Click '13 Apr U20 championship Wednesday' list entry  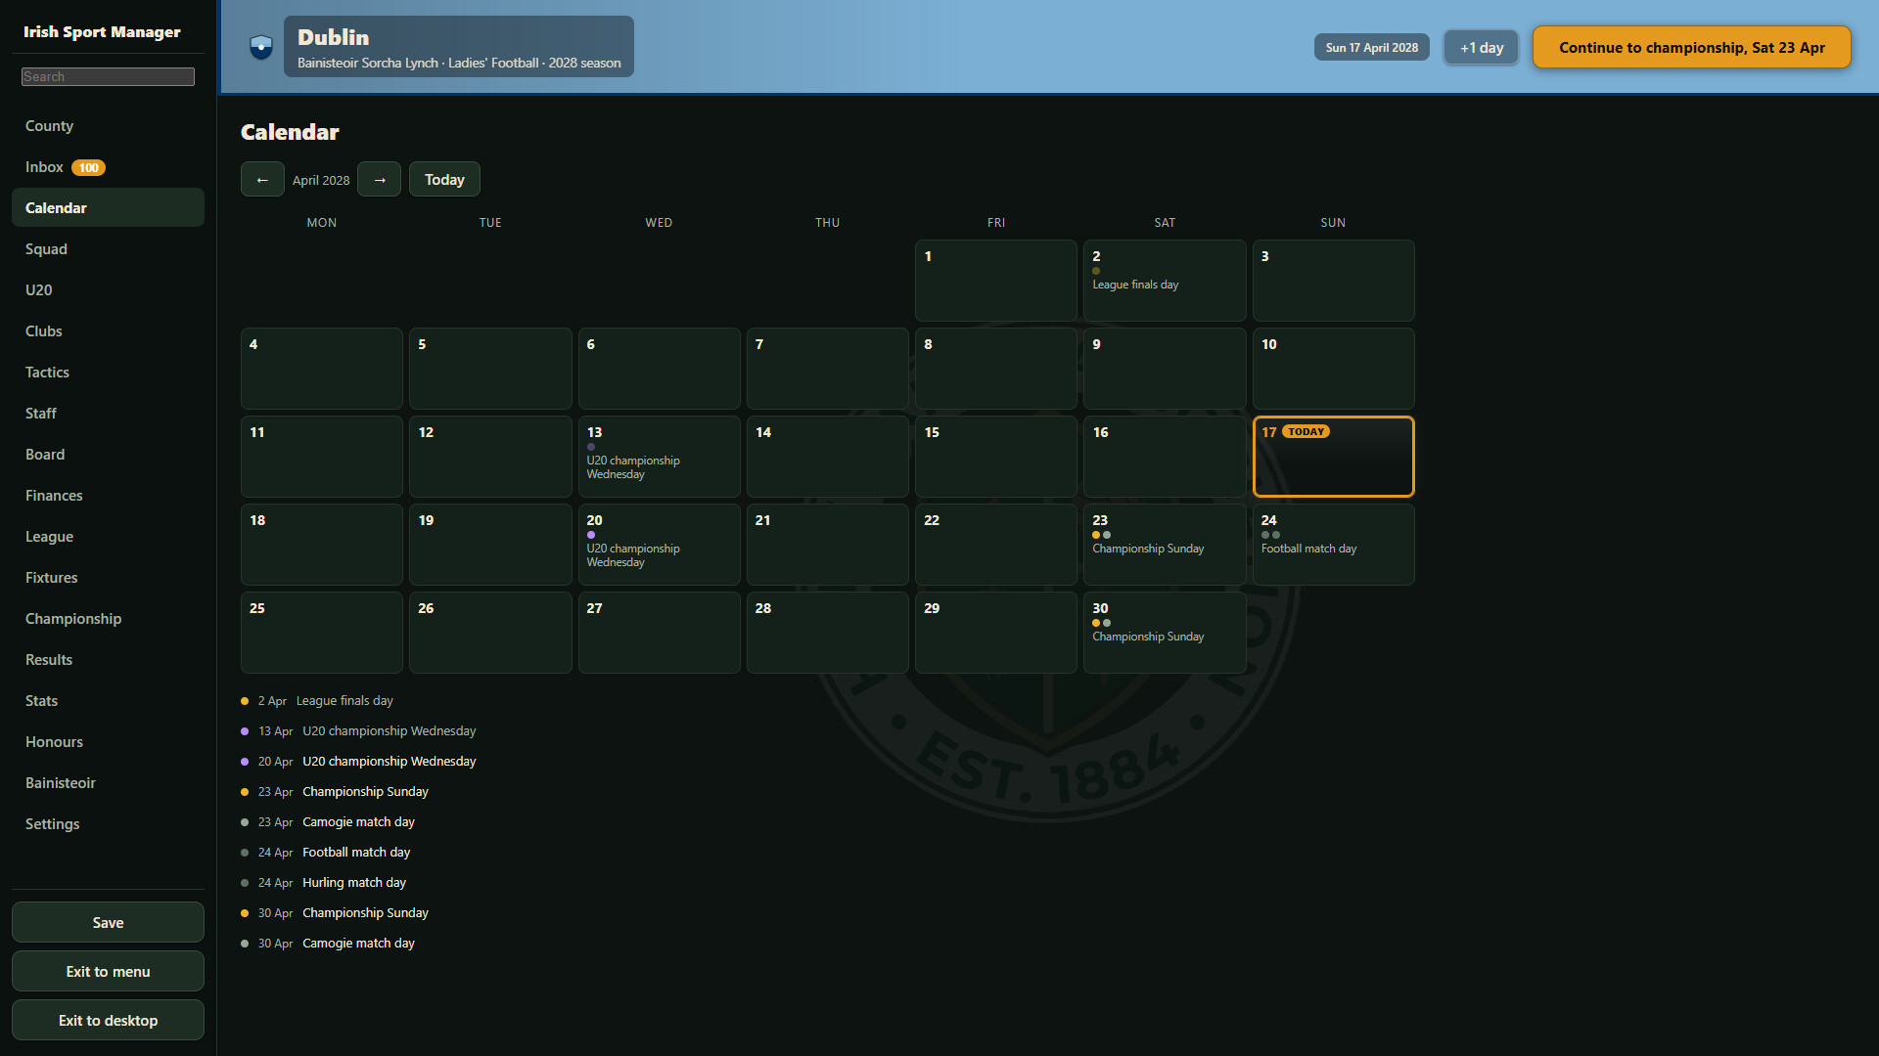[358, 731]
